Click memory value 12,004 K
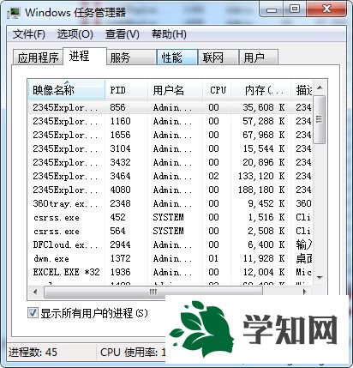 point(264,272)
